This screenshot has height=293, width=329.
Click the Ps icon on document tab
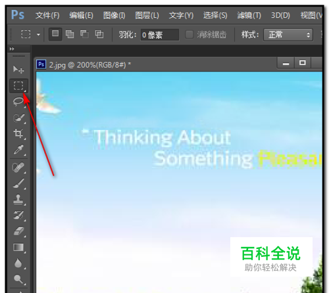point(41,64)
